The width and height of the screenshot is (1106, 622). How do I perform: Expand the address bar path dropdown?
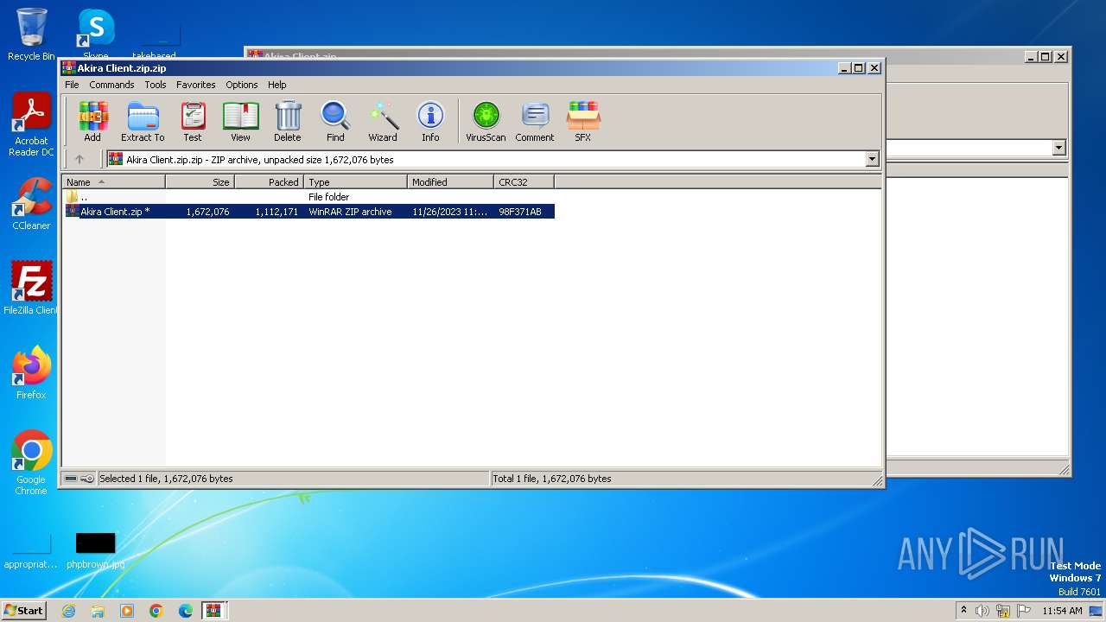(872, 159)
